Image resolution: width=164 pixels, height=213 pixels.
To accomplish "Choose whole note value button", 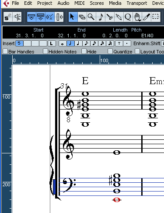I will click(63, 43).
